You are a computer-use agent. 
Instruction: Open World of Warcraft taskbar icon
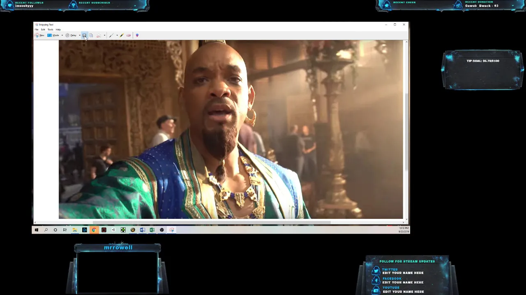133,230
